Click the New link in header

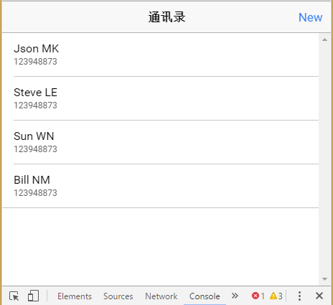point(310,17)
